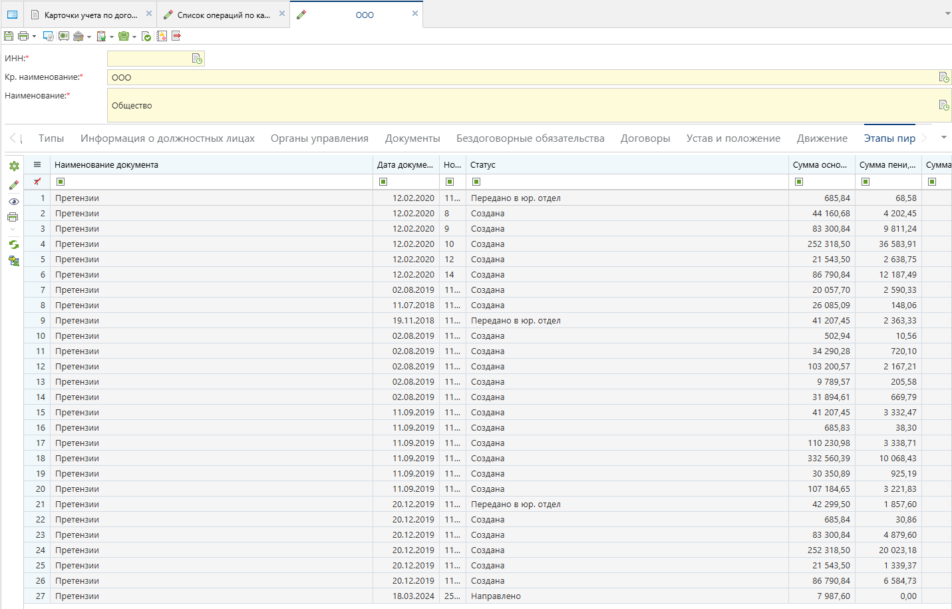Switch to the Устав и положение tab

click(x=733, y=138)
